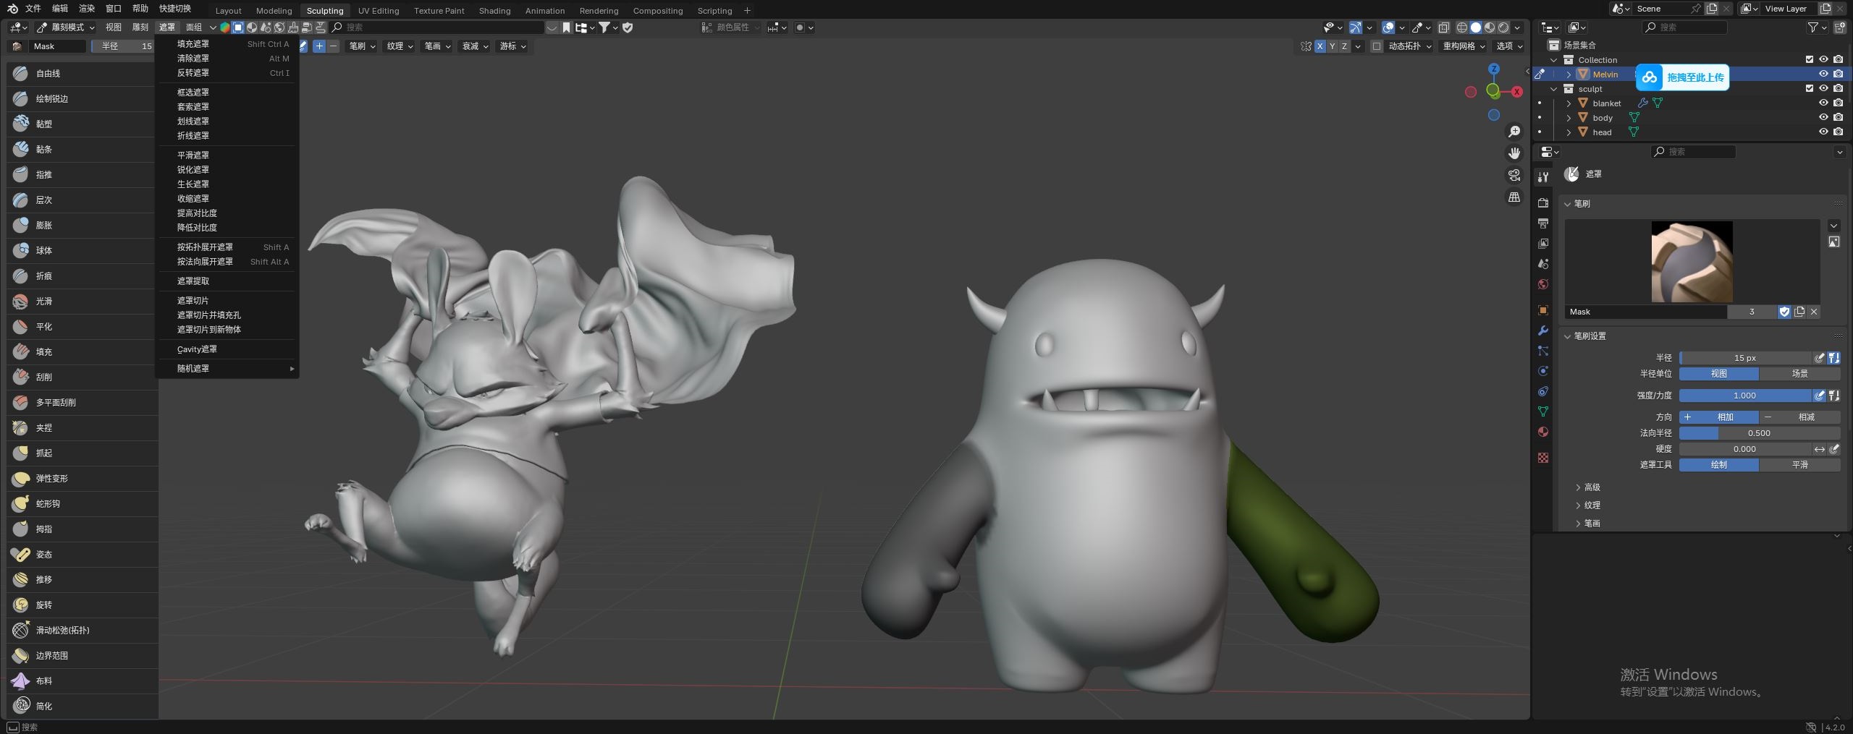1853x734 pixels.
Task: Adjust the 法向半径 slider
Action: [x=1759, y=433]
